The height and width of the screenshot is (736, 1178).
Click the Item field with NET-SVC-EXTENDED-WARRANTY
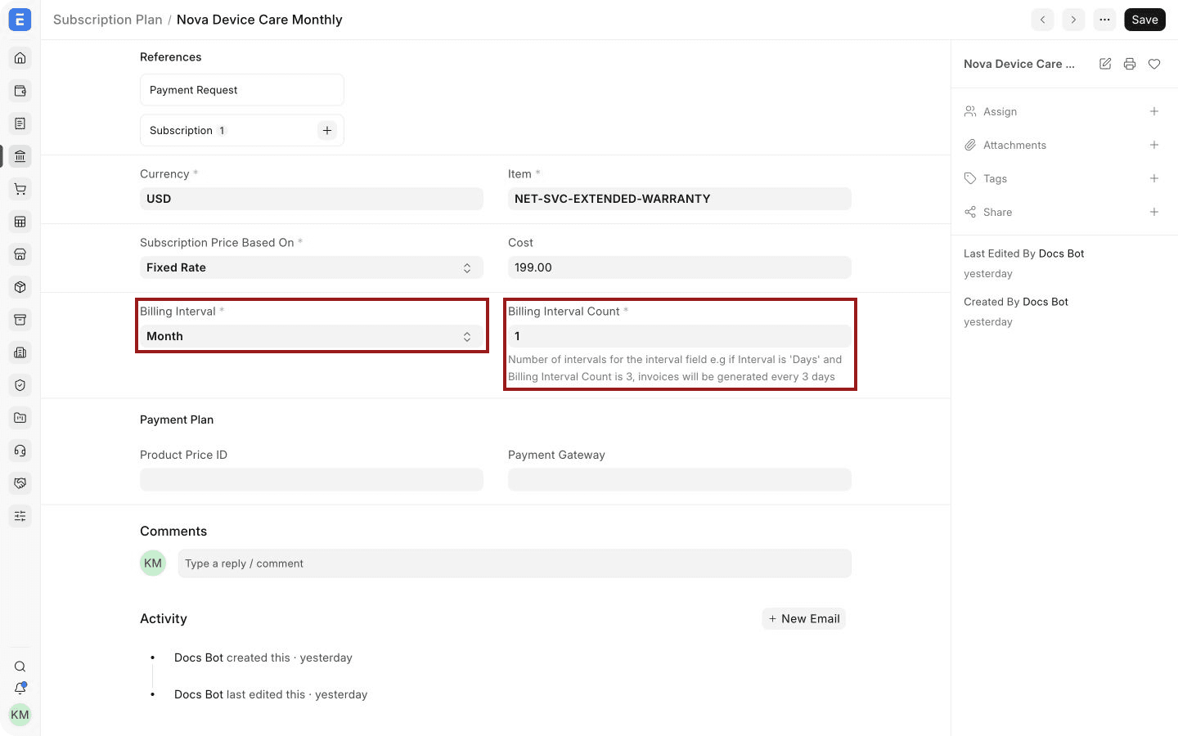pos(680,199)
